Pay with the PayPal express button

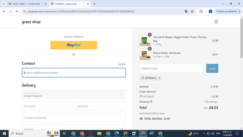click(x=74, y=45)
